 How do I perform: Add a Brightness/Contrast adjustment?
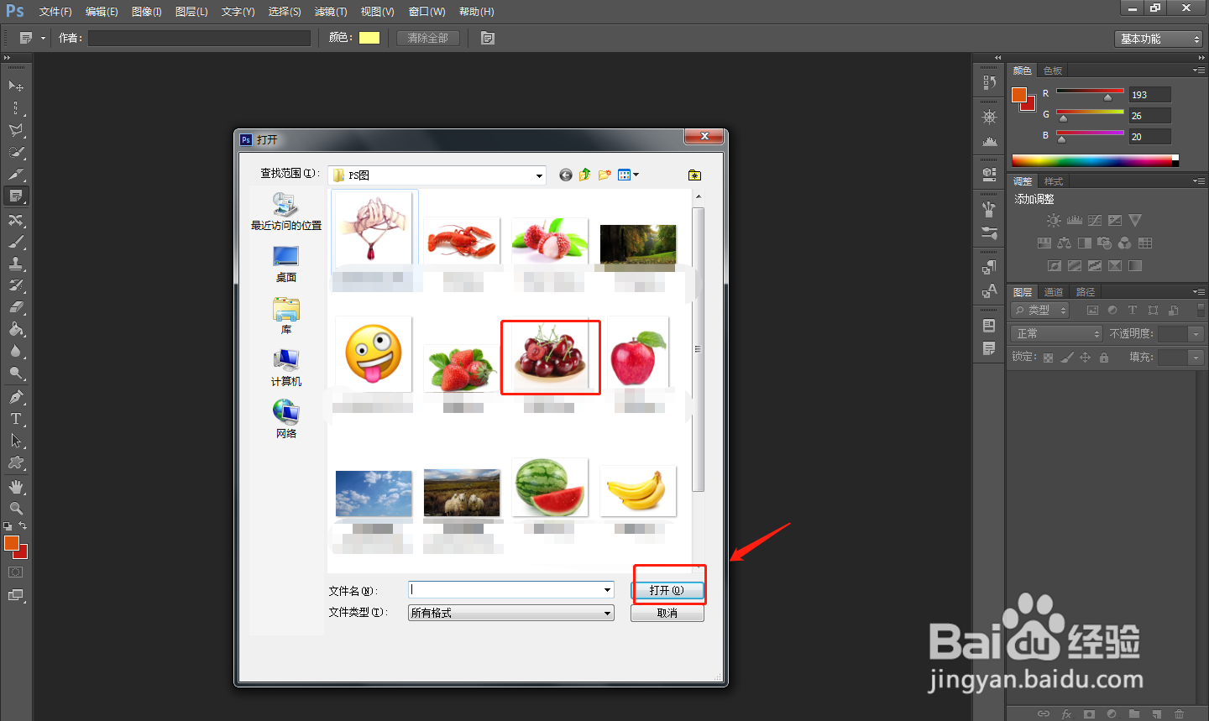(1054, 220)
